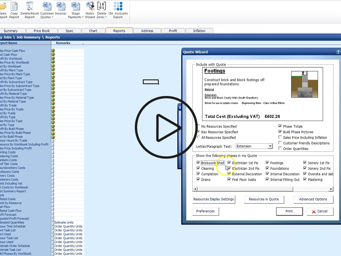This screenshot has height=256, width=341.
Task: Click the CIA Accounts Export icon
Action: tap(118, 6)
